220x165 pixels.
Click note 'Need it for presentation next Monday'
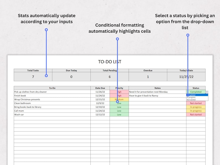click(157, 92)
